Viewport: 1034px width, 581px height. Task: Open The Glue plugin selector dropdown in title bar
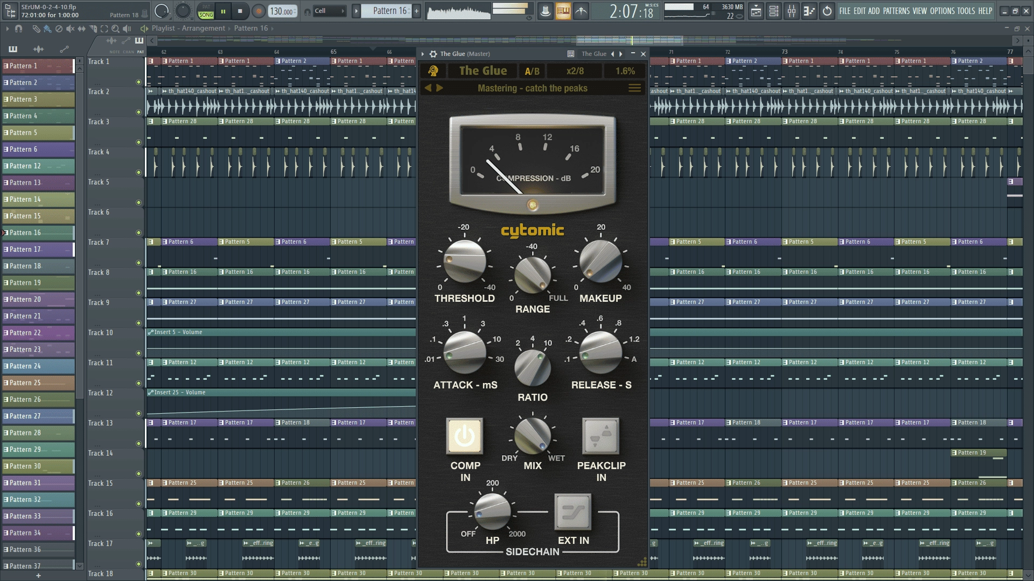click(x=594, y=54)
